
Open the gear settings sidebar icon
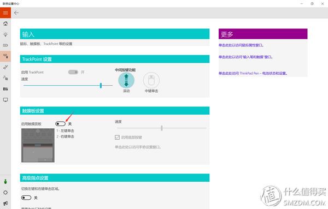pyautogui.click(x=5, y=193)
